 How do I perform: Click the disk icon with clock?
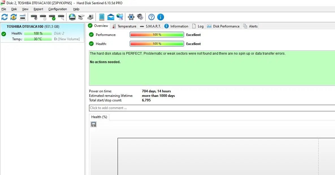[43, 17]
